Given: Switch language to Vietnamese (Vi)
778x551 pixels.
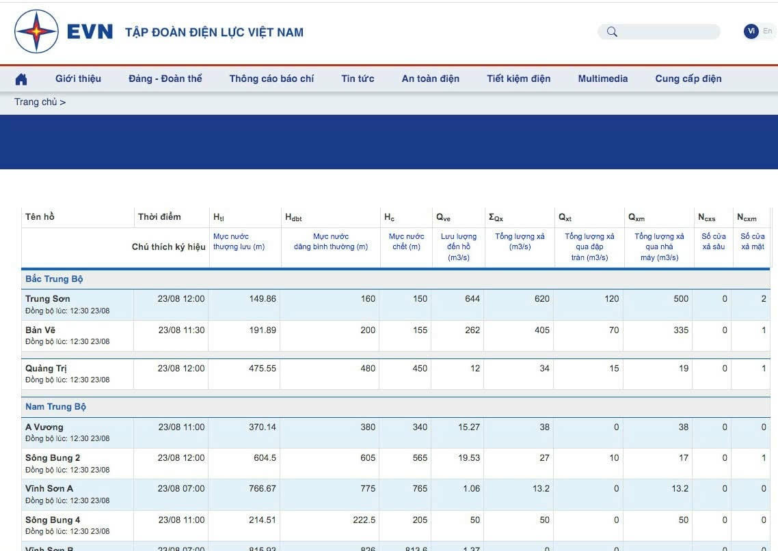Looking at the screenshot, I should pos(751,31).
